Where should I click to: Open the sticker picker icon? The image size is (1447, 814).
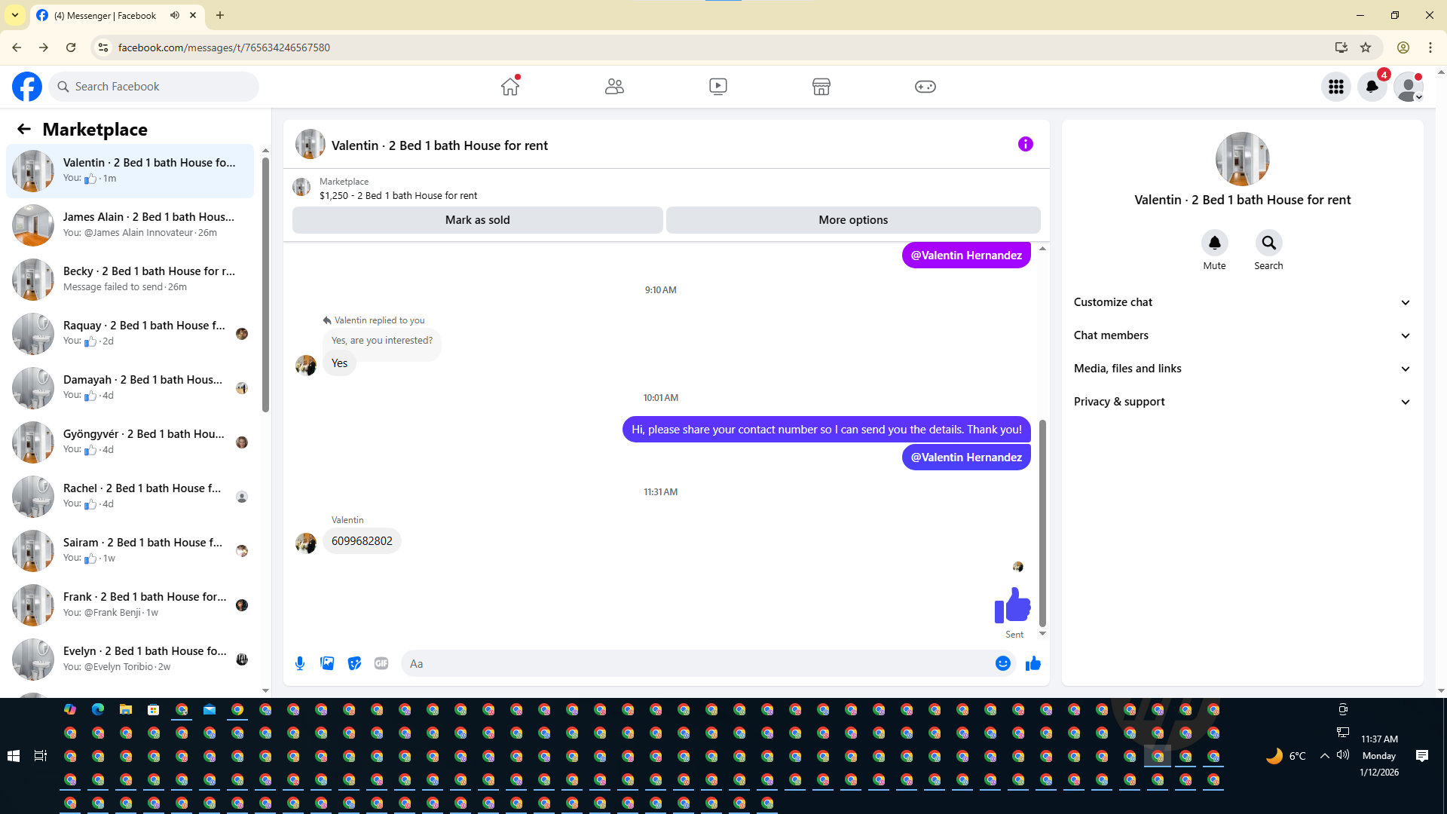coord(354,663)
